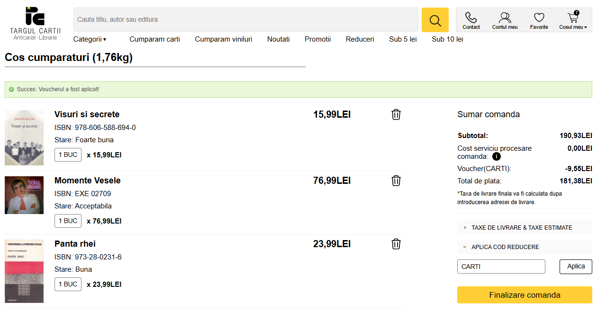597x310 pixels.
Task: Focus the voucher code field containing CARTI
Action: point(501,267)
